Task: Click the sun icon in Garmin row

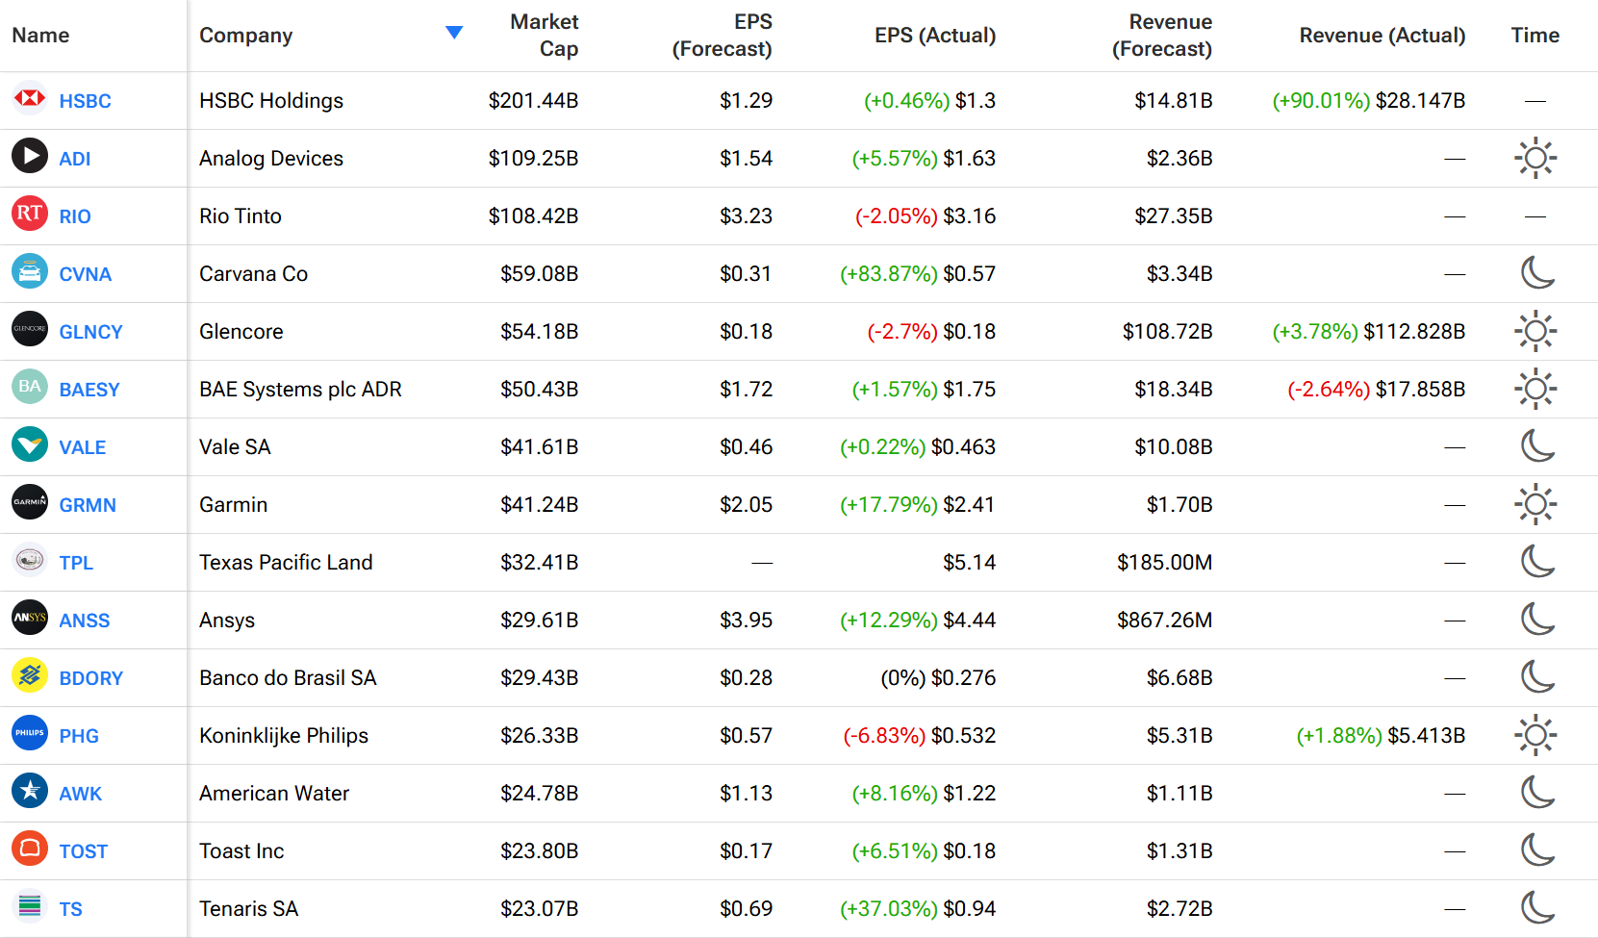Action: [x=1535, y=504]
